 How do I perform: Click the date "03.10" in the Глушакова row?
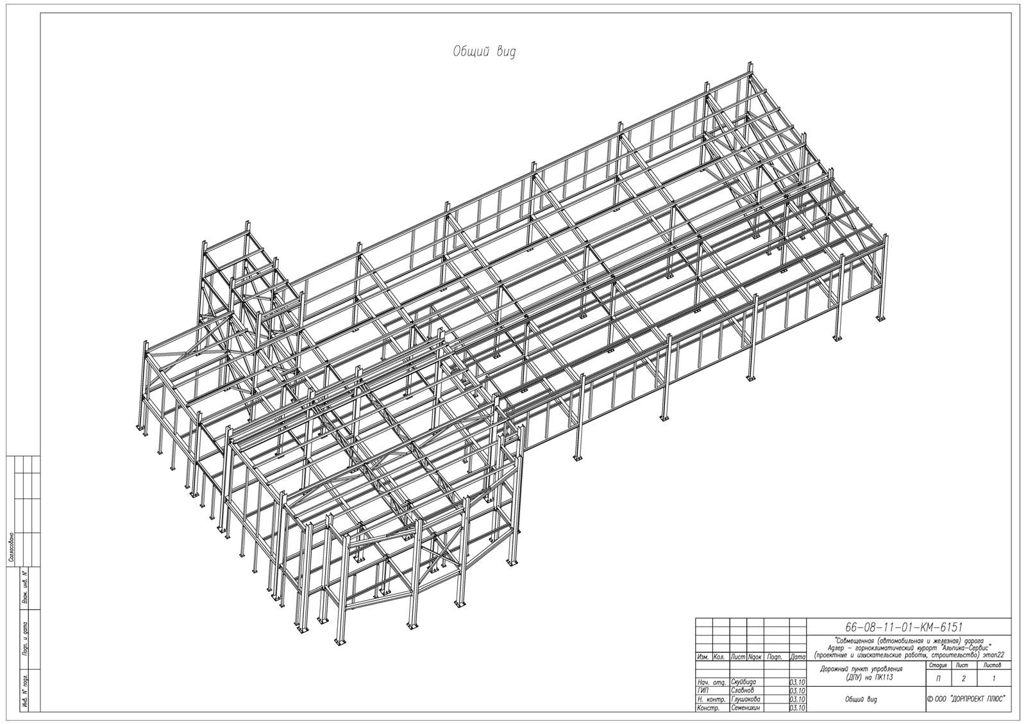[798, 700]
